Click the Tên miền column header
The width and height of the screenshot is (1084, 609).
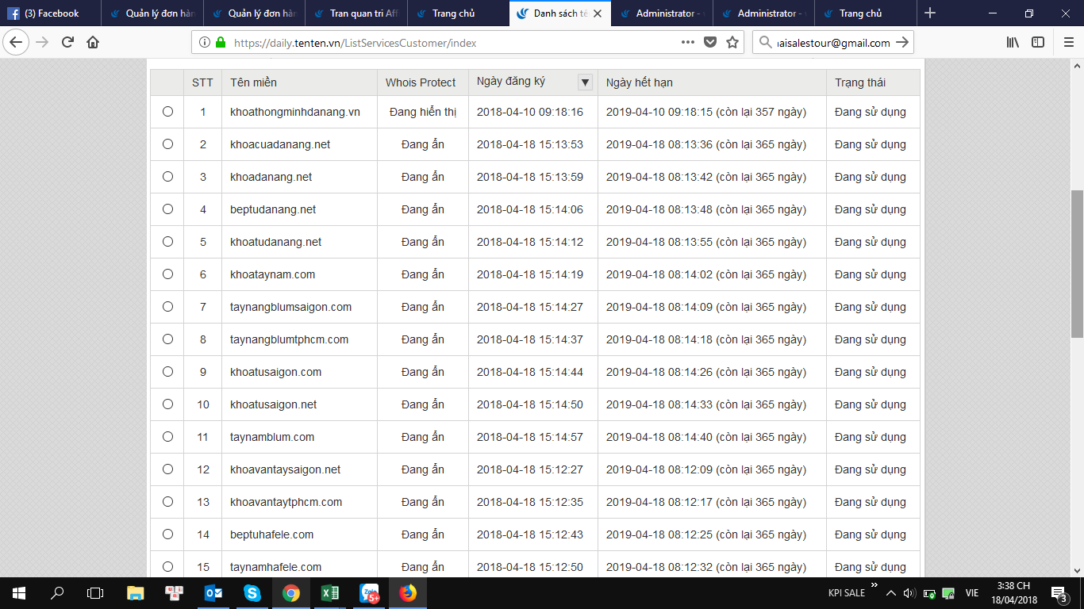[254, 82]
